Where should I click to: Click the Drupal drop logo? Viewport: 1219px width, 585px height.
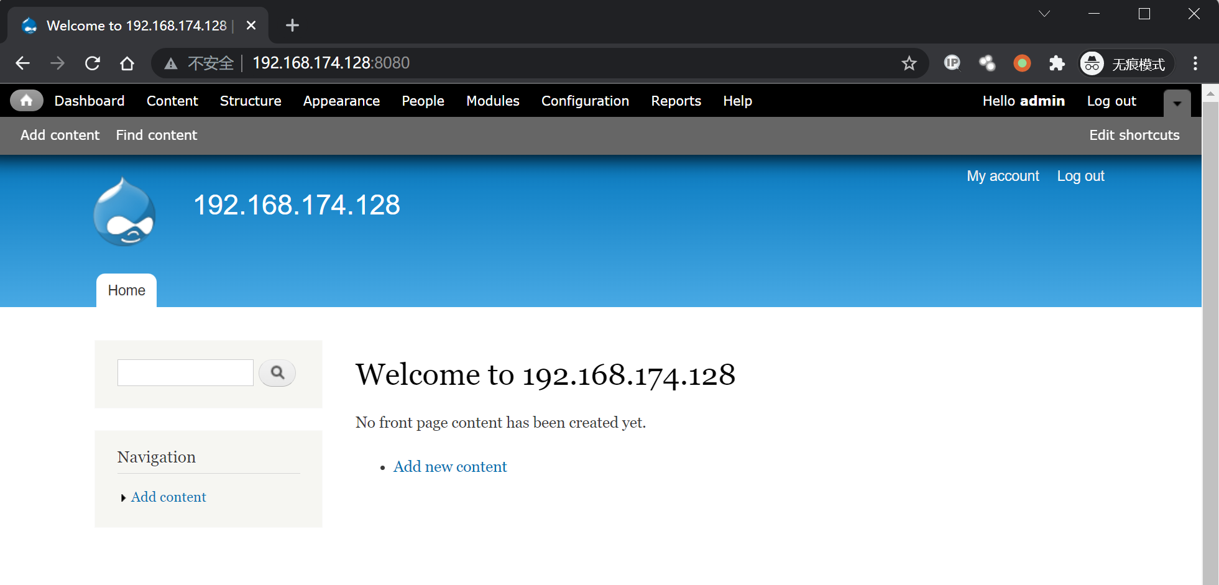[x=124, y=213]
